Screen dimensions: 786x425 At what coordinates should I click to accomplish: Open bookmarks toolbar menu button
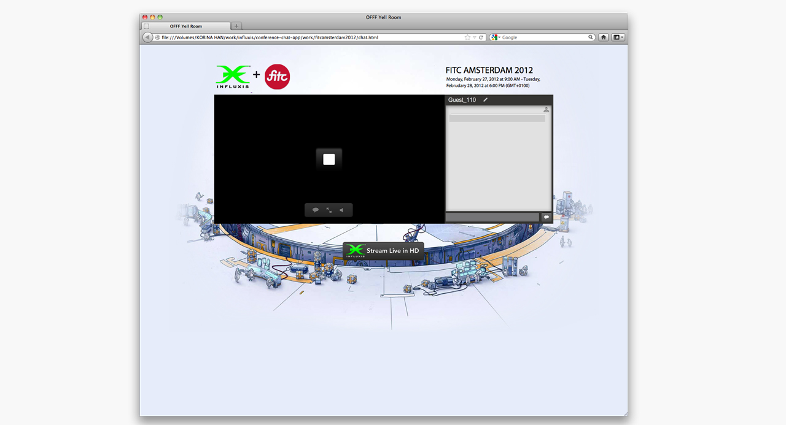(618, 37)
